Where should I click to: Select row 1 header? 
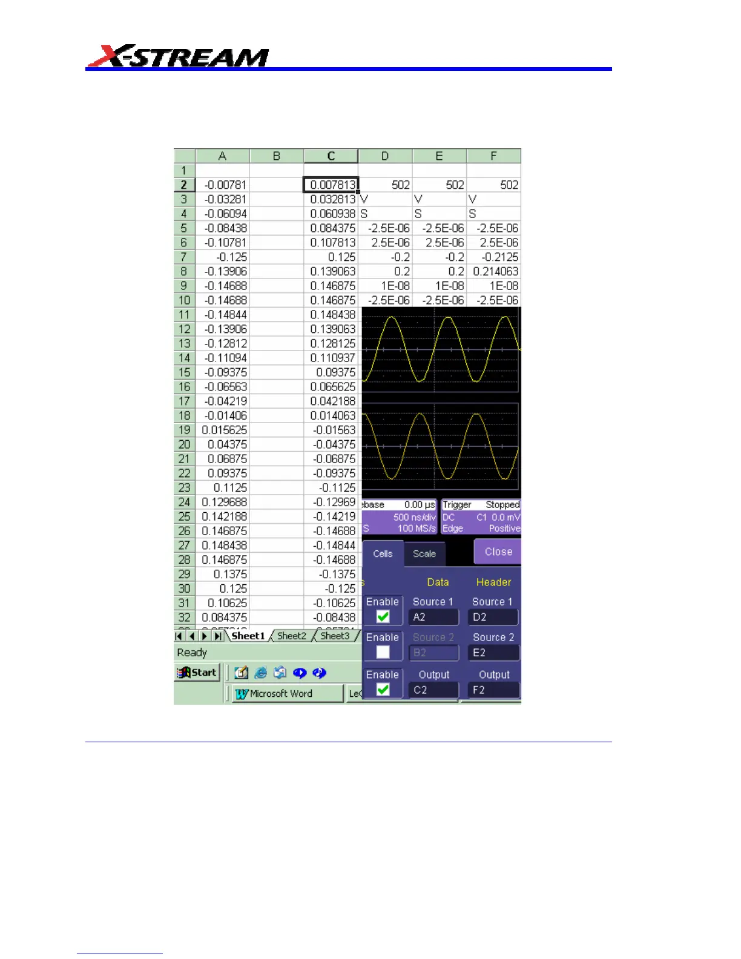tap(185, 171)
